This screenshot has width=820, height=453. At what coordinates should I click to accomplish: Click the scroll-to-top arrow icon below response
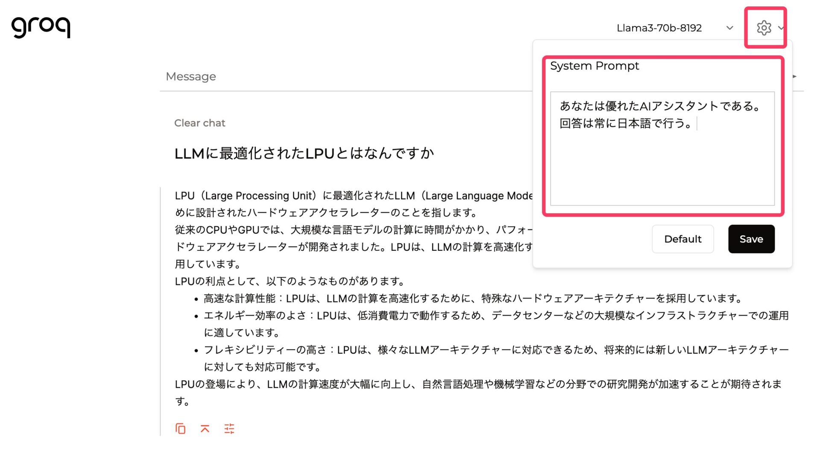[205, 428]
